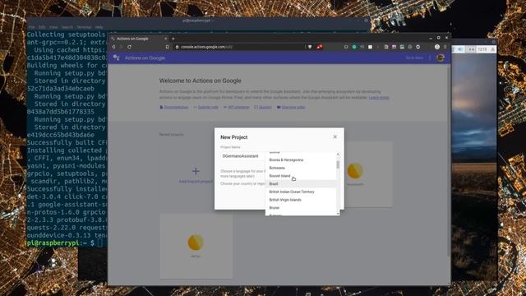Image resolution: width=526 pixels, height=296 pixels.
Task: Click the bookmark icon beside the address bar
Action: pos(167,47)
